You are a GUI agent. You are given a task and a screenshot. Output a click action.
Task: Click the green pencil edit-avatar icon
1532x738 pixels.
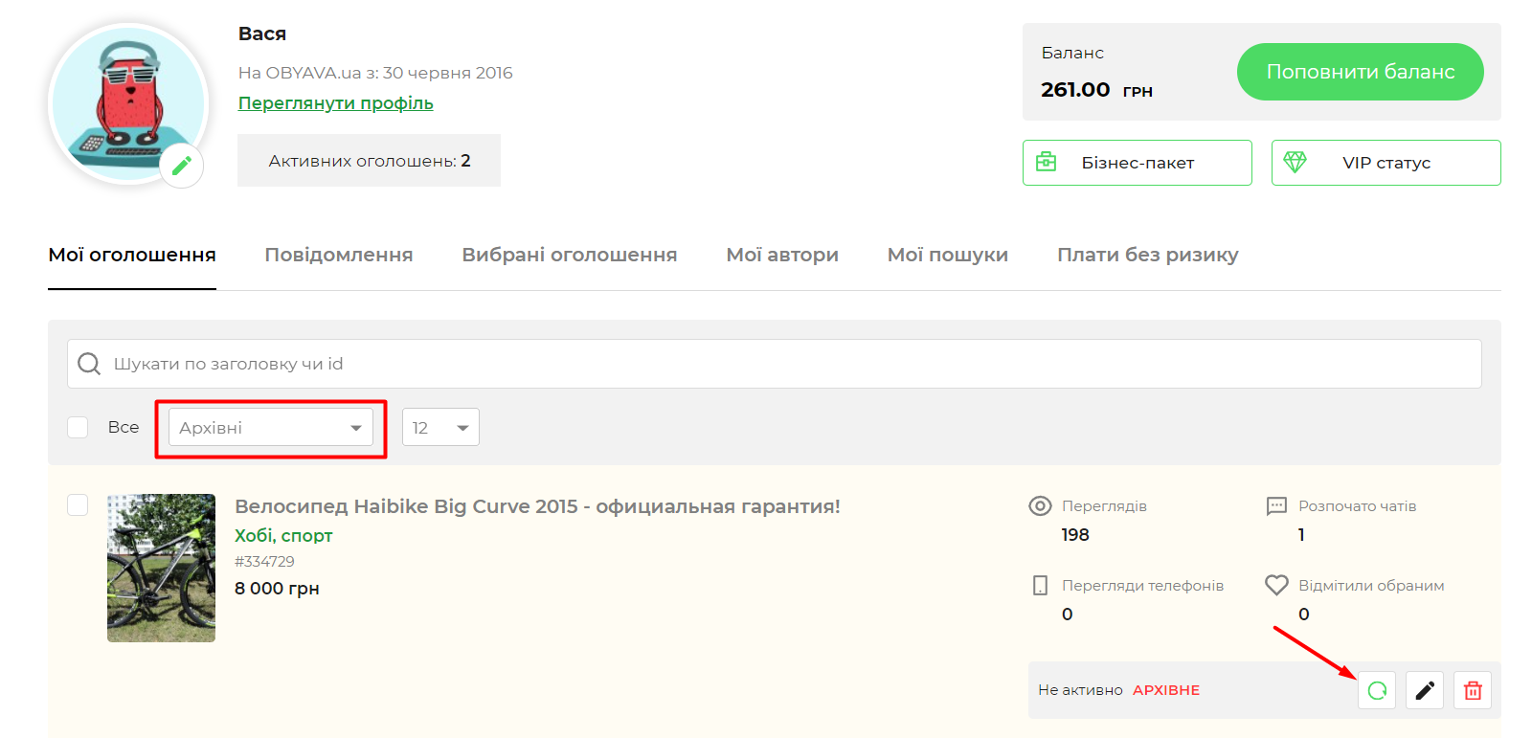[181, 166]
